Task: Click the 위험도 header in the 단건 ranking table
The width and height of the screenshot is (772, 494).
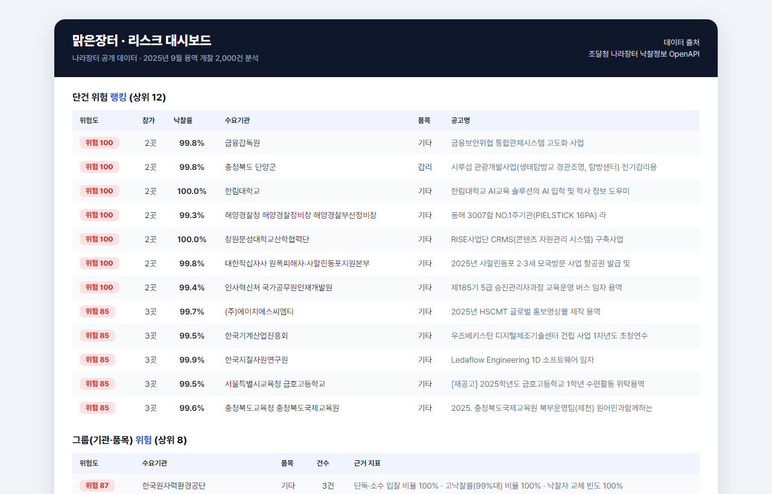Action: pos(89,120)
